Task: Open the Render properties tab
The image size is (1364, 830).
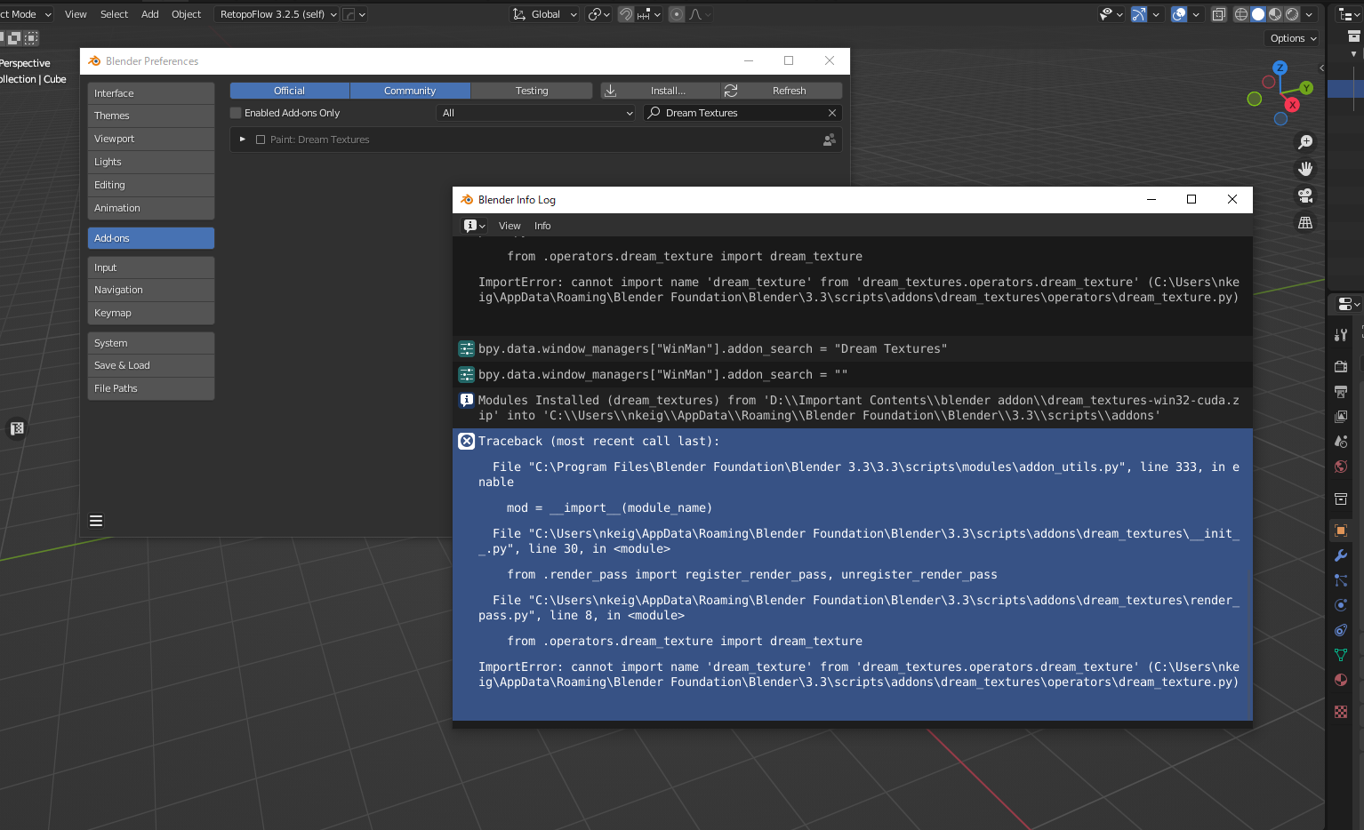Action: click(1341, 366)
